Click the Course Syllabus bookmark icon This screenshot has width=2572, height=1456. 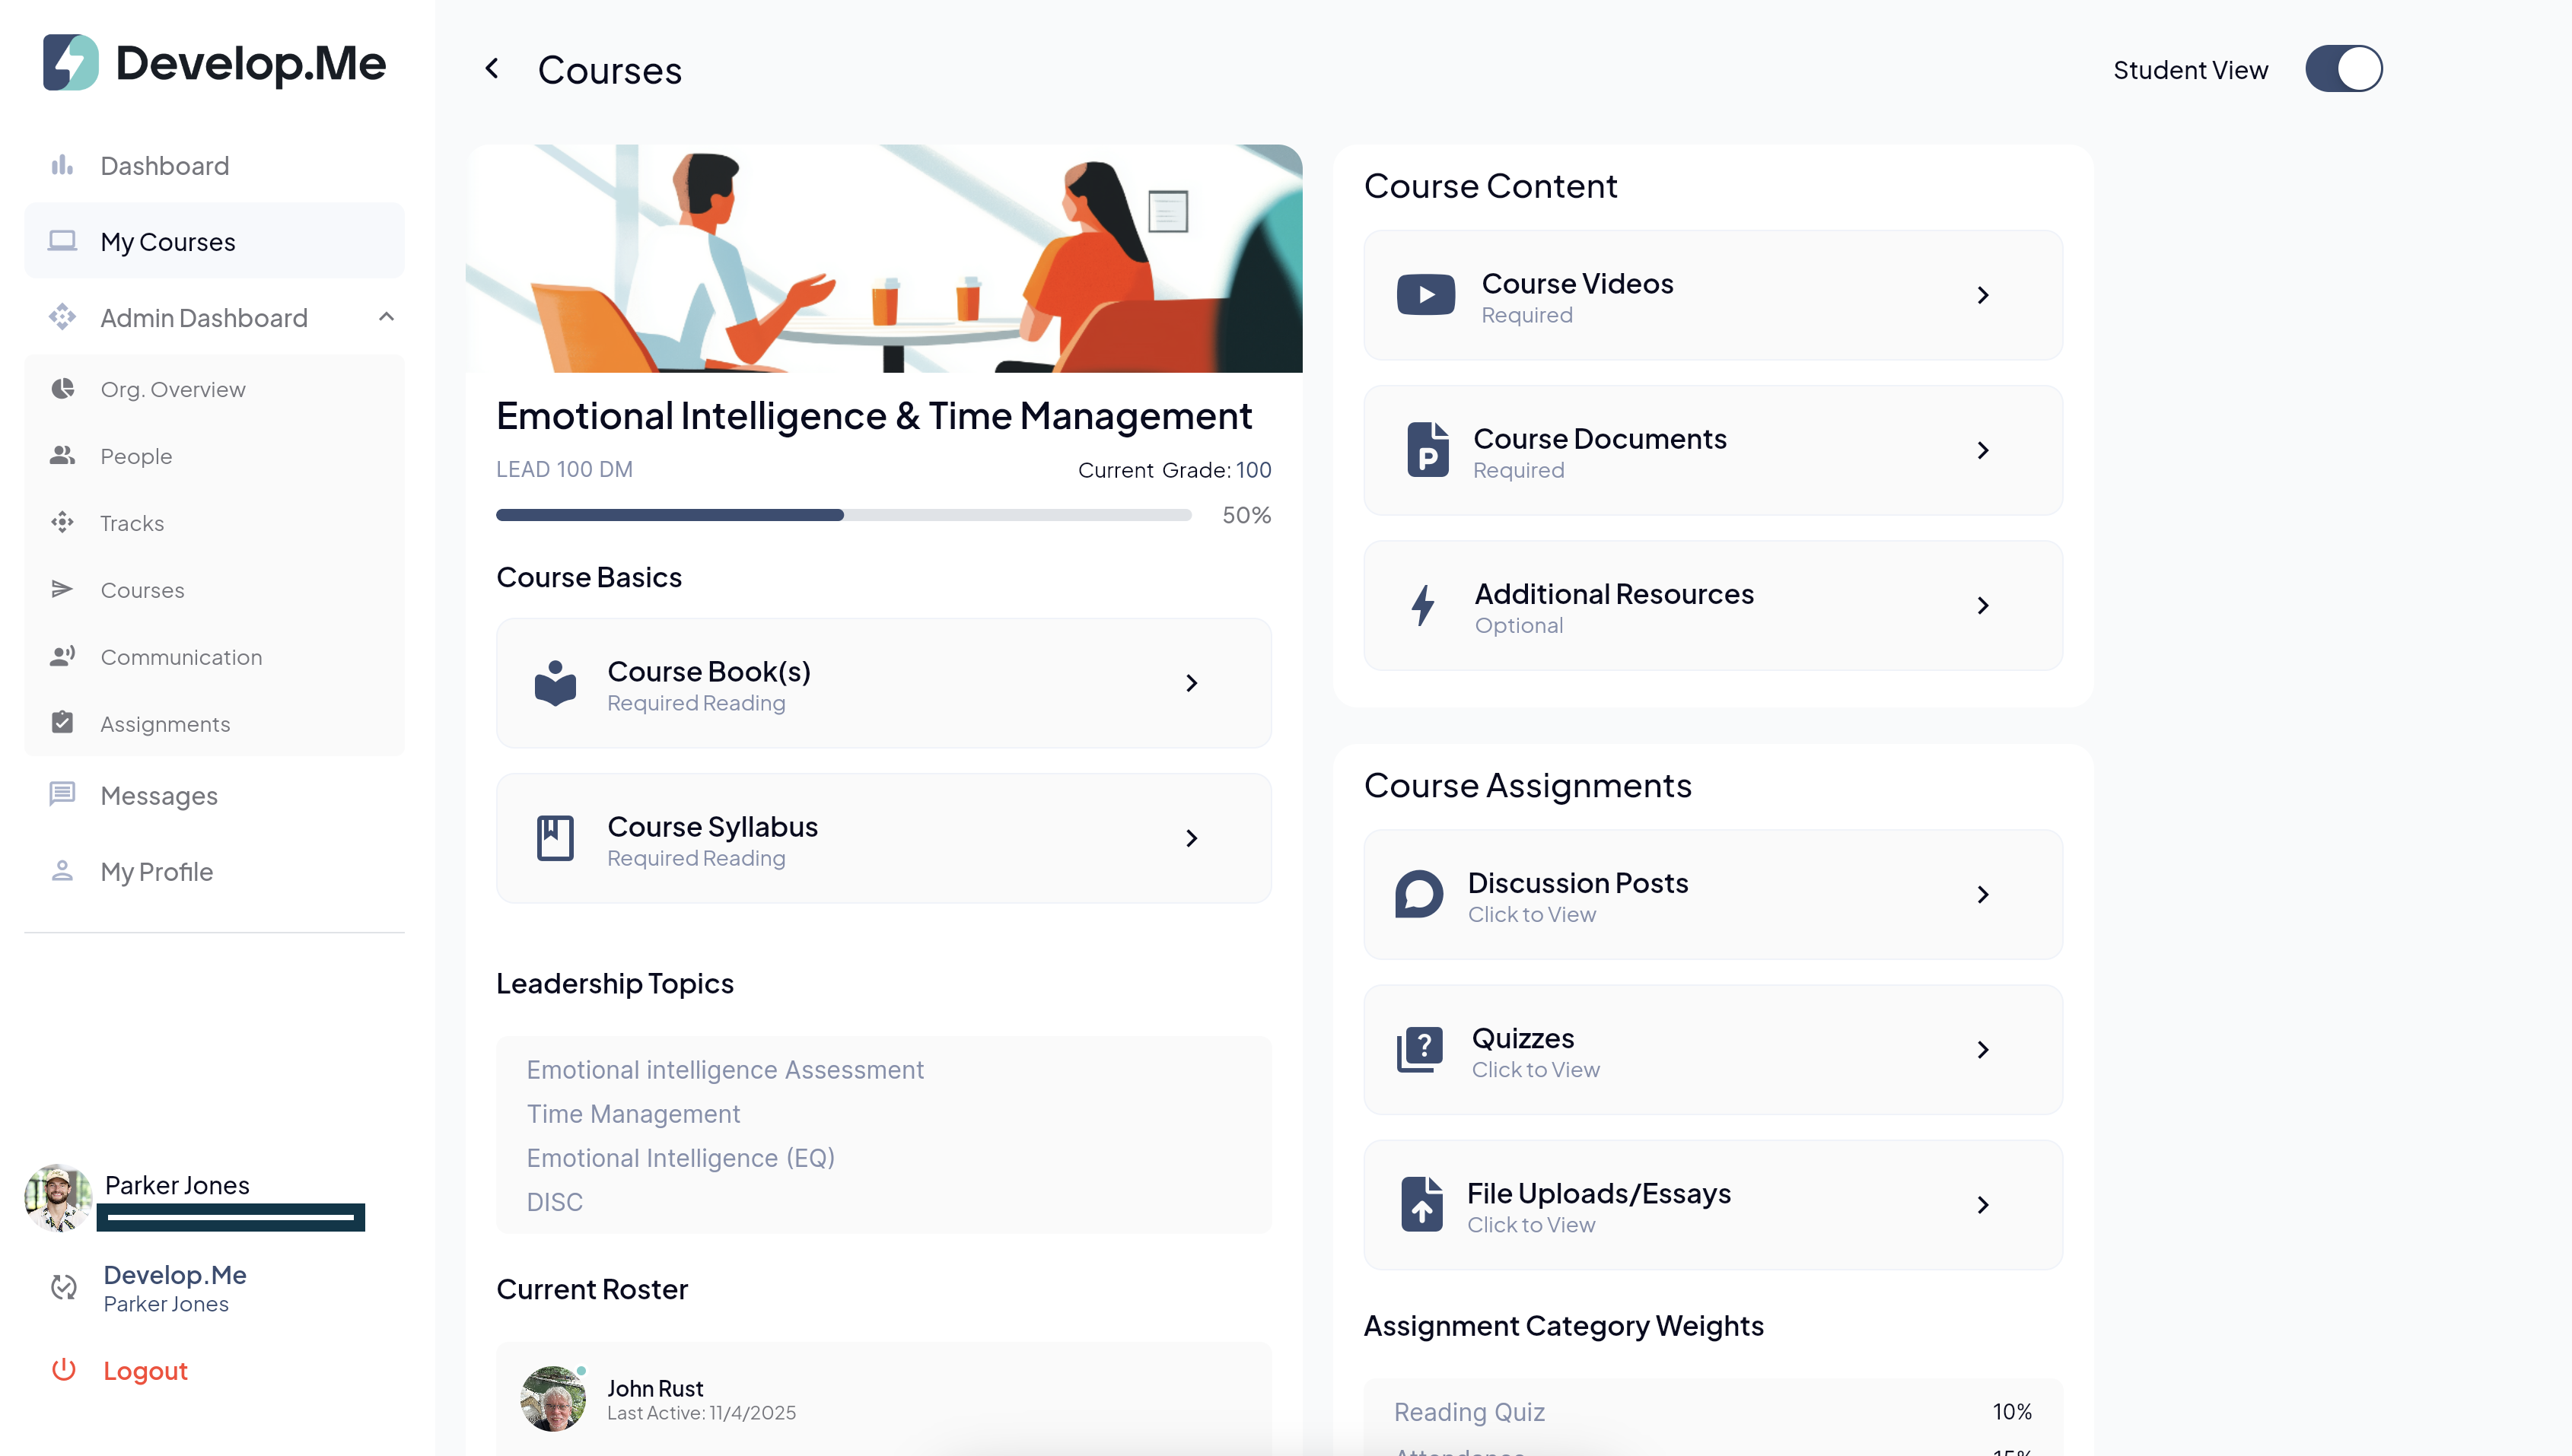point(555,838)
